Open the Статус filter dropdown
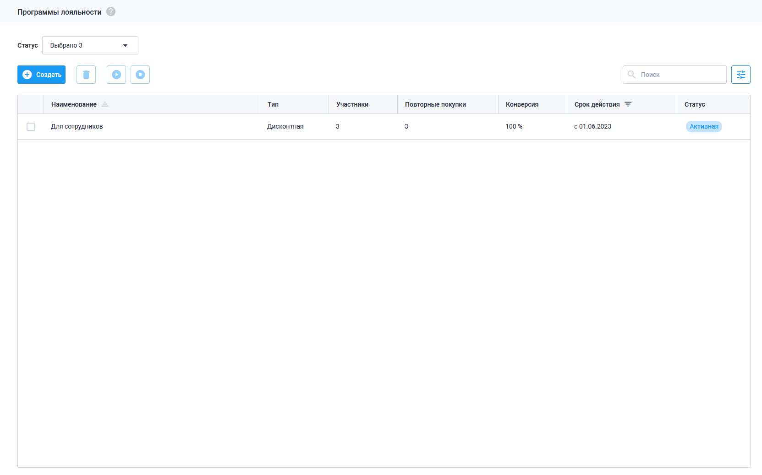Viewport: 762px width, 475px height. 90,45
